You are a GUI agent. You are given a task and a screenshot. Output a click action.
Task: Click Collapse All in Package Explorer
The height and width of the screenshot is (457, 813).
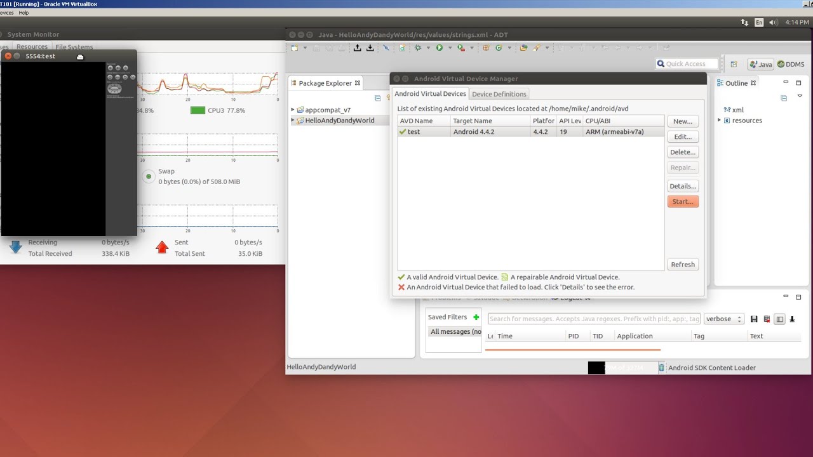coord(378,98)
